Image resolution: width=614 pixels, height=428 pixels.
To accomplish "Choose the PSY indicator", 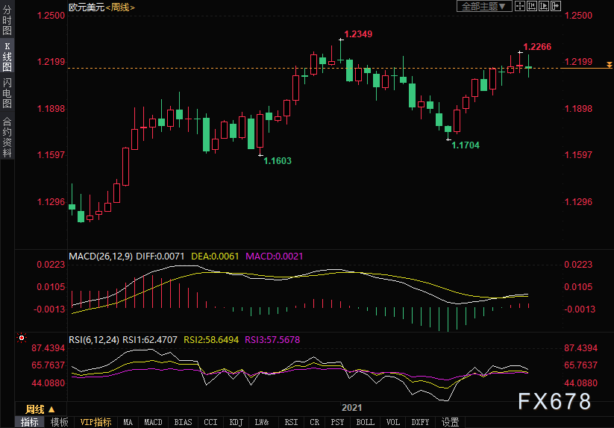I will [337, 422].
